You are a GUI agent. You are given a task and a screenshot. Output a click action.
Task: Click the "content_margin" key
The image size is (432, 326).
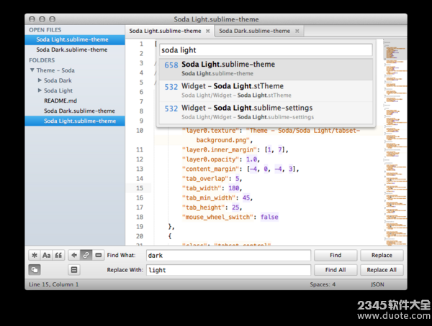(x=210, y=169)
